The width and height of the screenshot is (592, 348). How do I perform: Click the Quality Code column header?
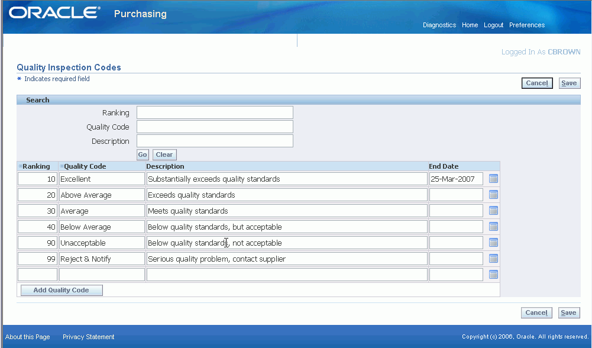pos(85,166)
